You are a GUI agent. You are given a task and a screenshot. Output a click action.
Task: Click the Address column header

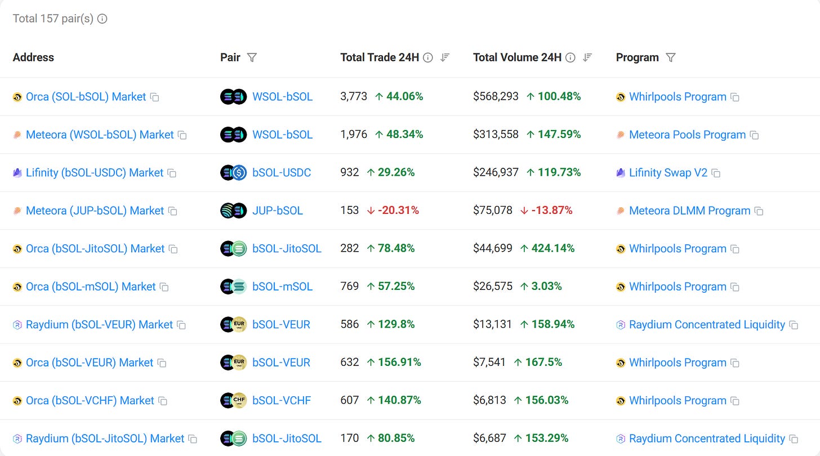point(33,57)
